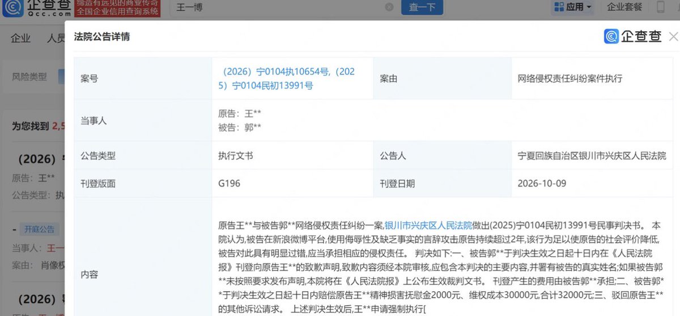Image resolution: width=680 pixels, height=316 pixels.
Task: Select the 人员 tab in background page
Action: coord(56,38)
